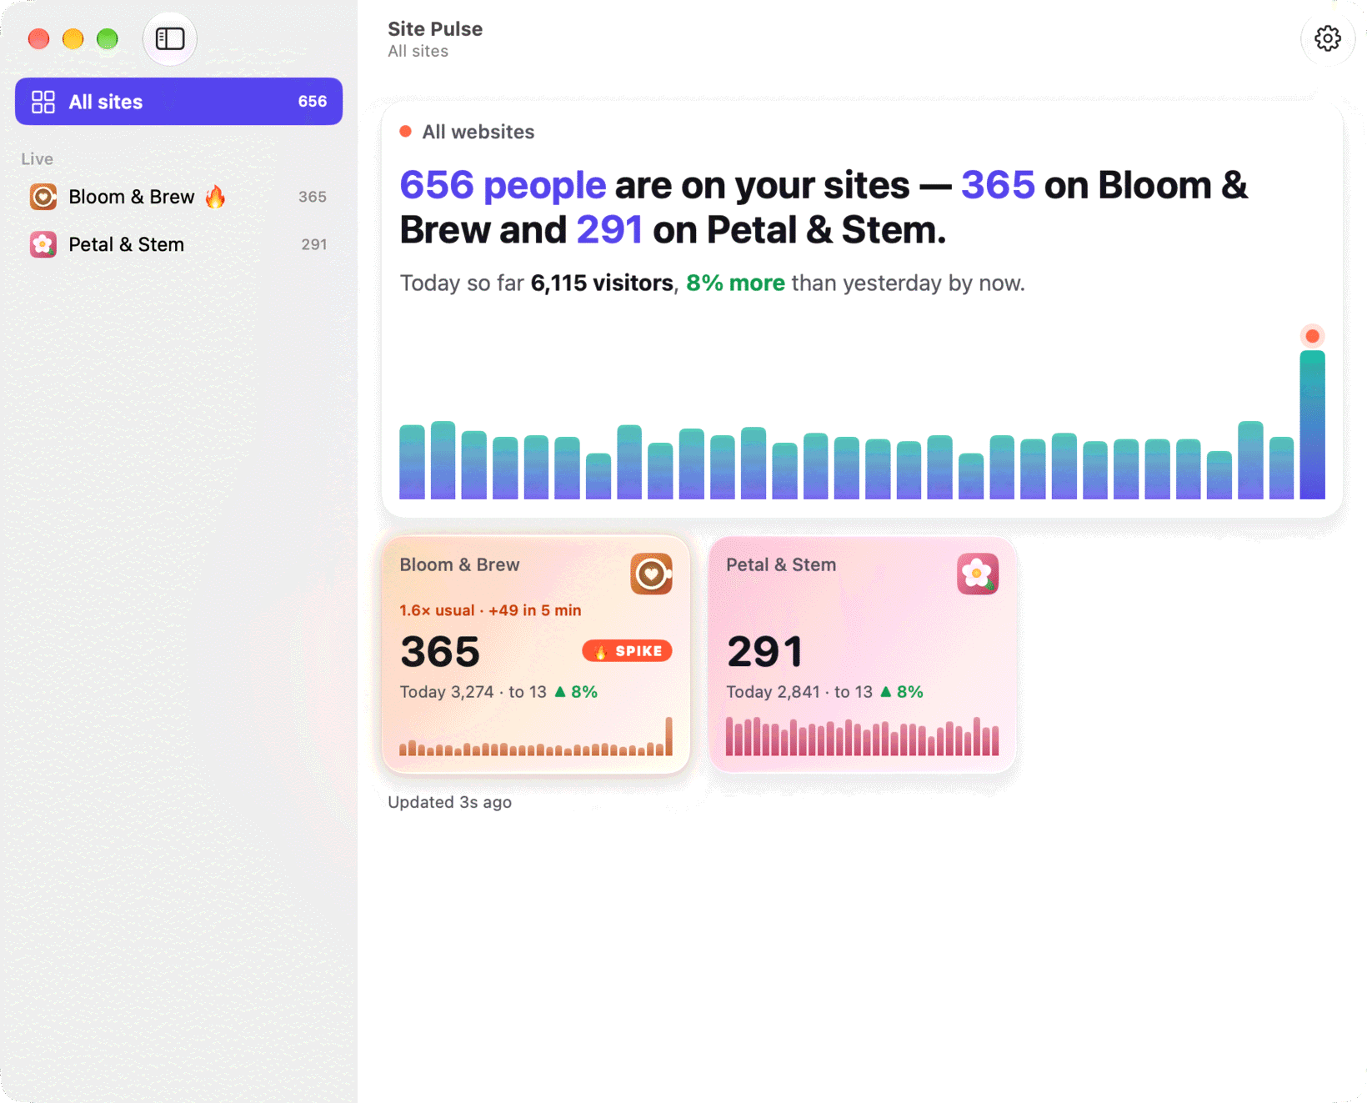Image resolution: width=1367 pixels, height=1103 pixels.
Task: Click the '656 people' headline text
Action: tap(503, 185)
